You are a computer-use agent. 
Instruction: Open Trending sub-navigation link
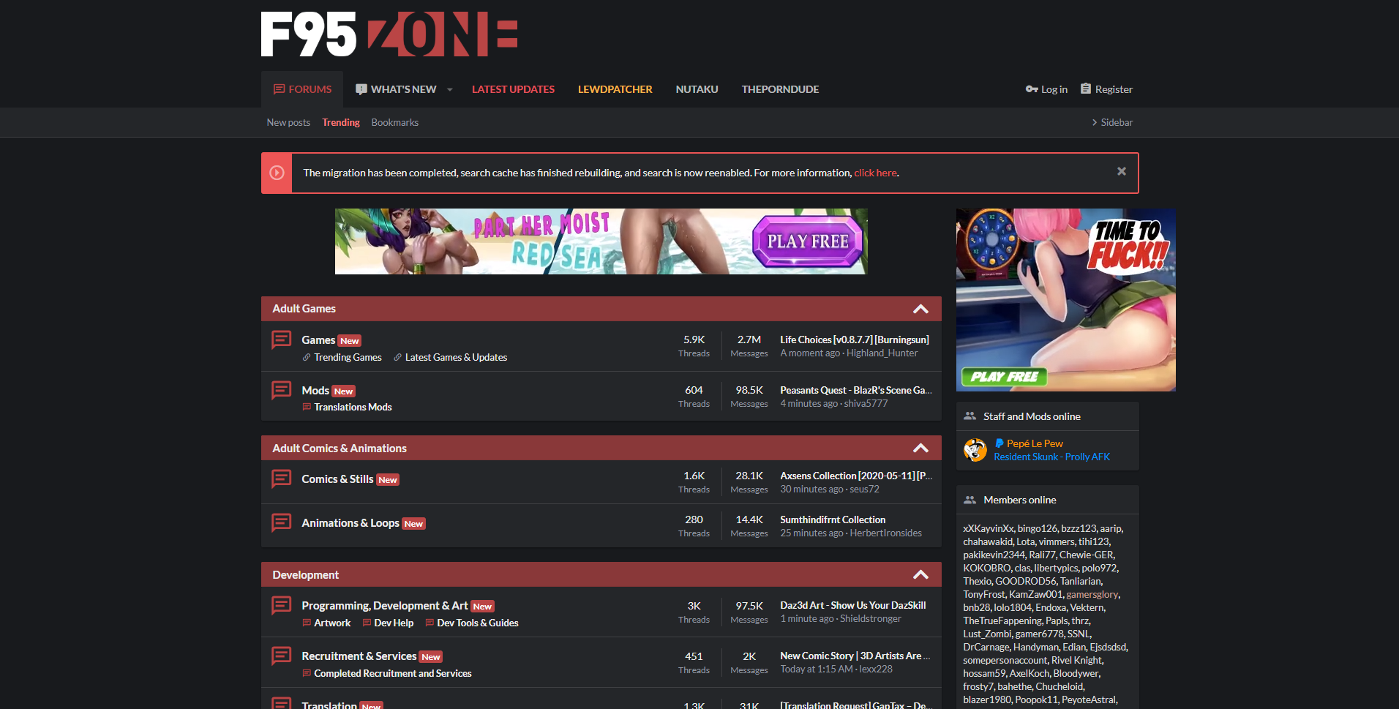pyautogui.click(x=341, y=122)
